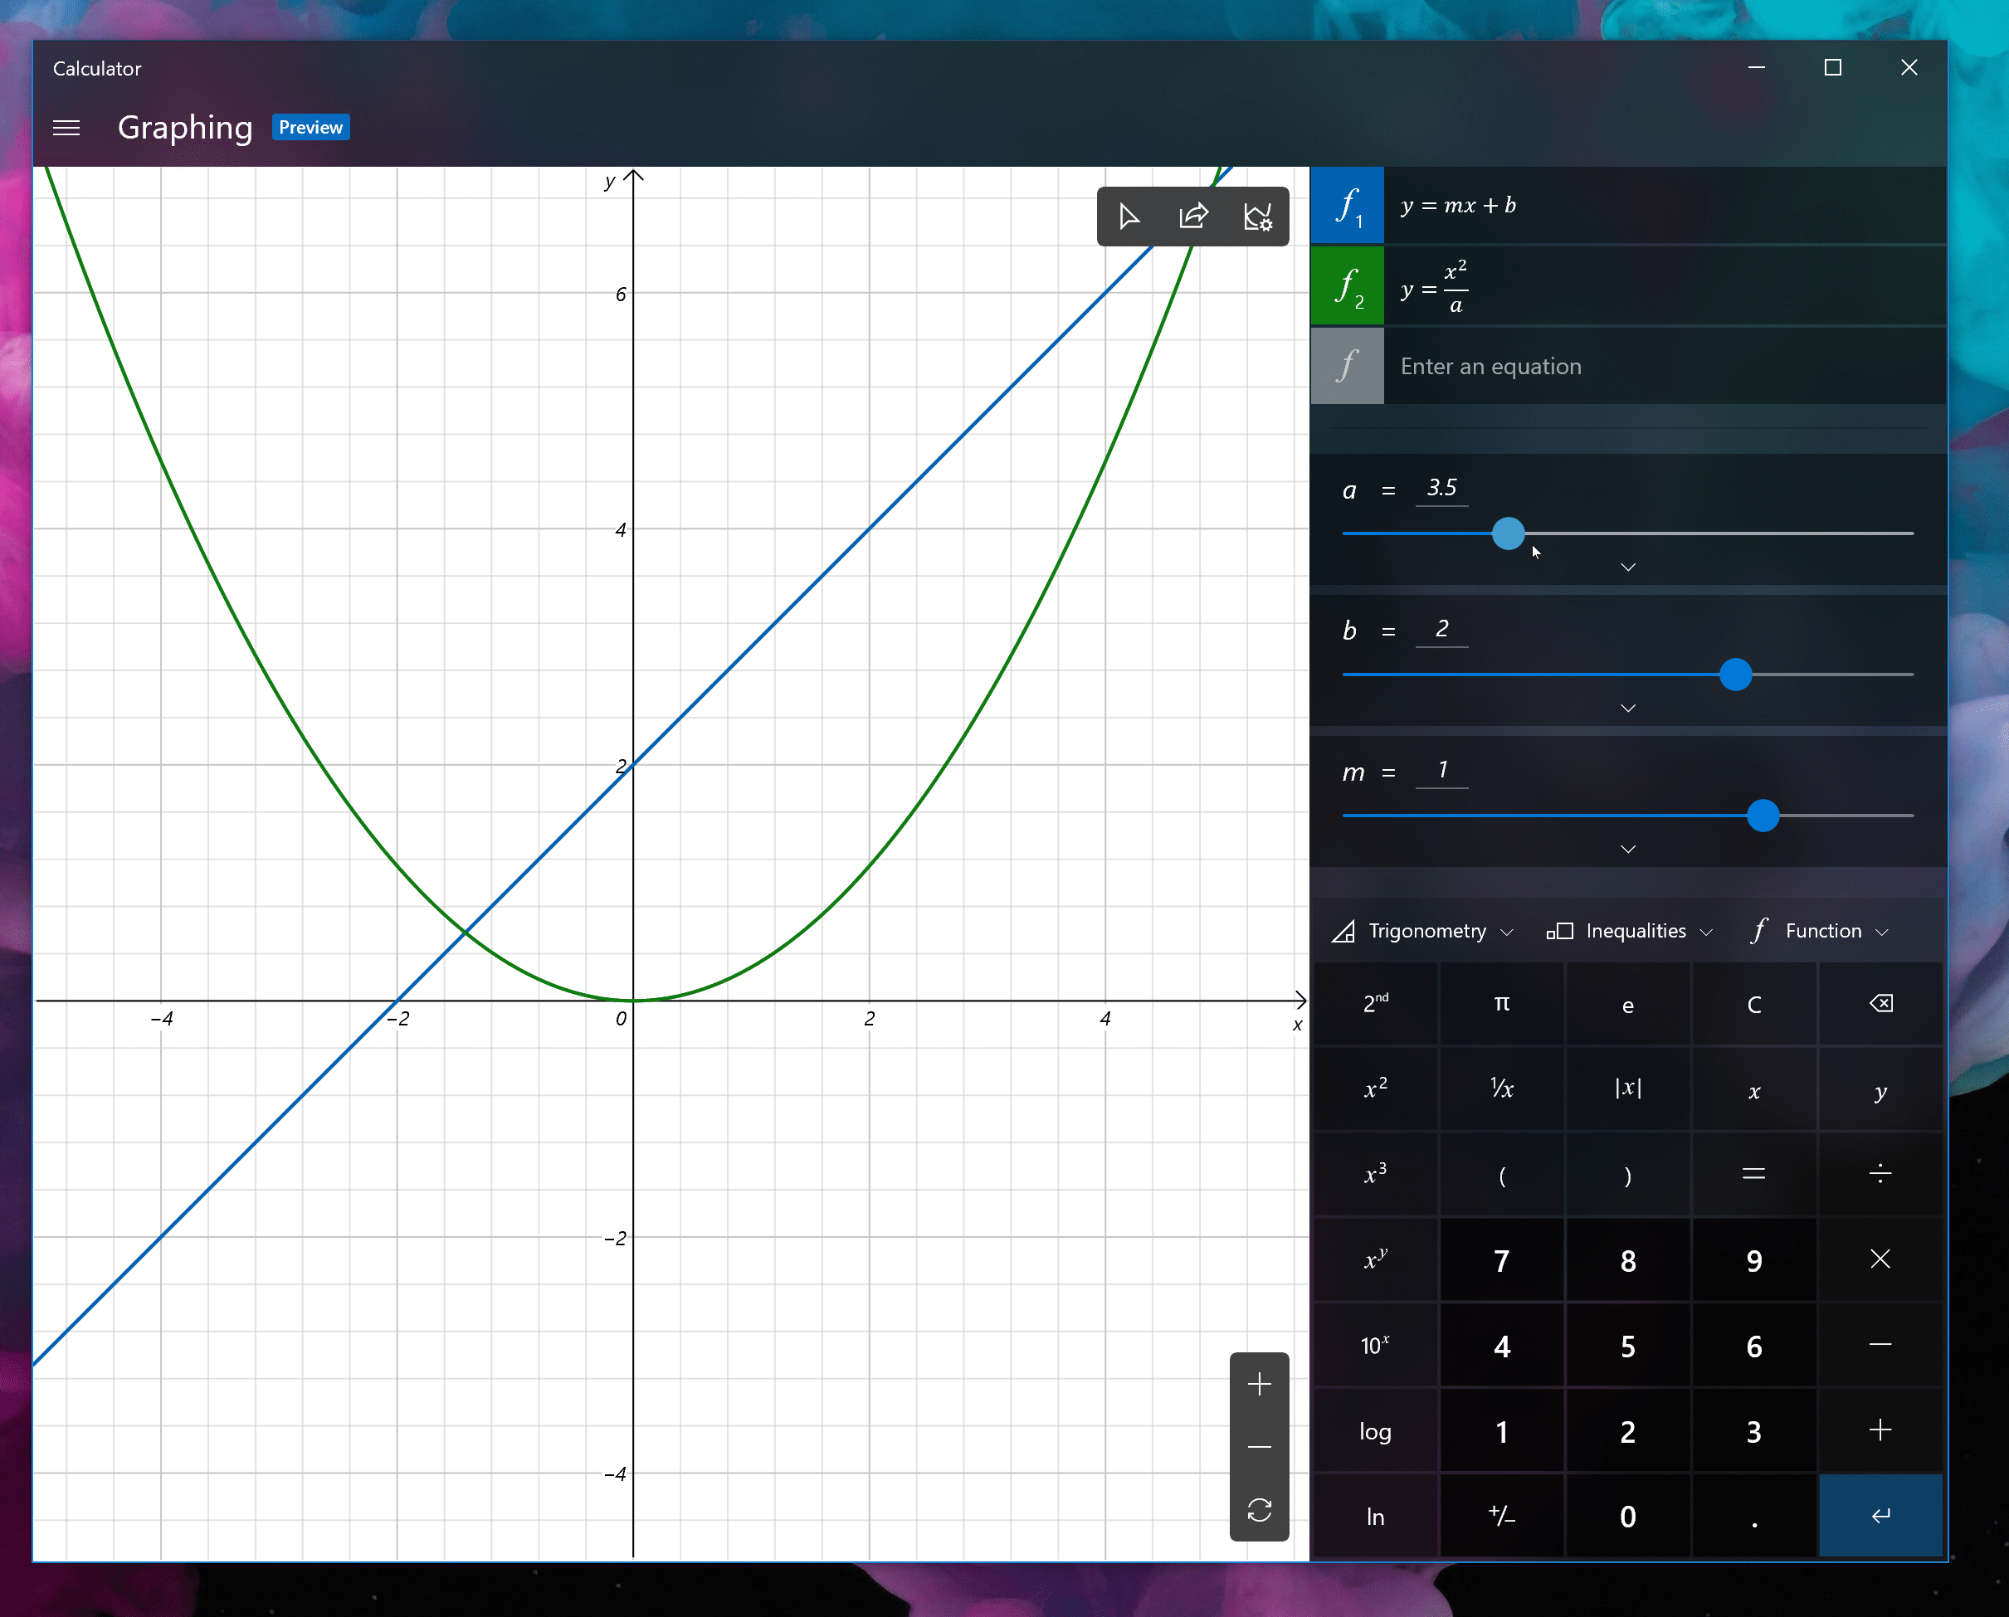Click the Graphing Preview tab label
This screenshot has height=1617, width=2009.
click(230, 127)
